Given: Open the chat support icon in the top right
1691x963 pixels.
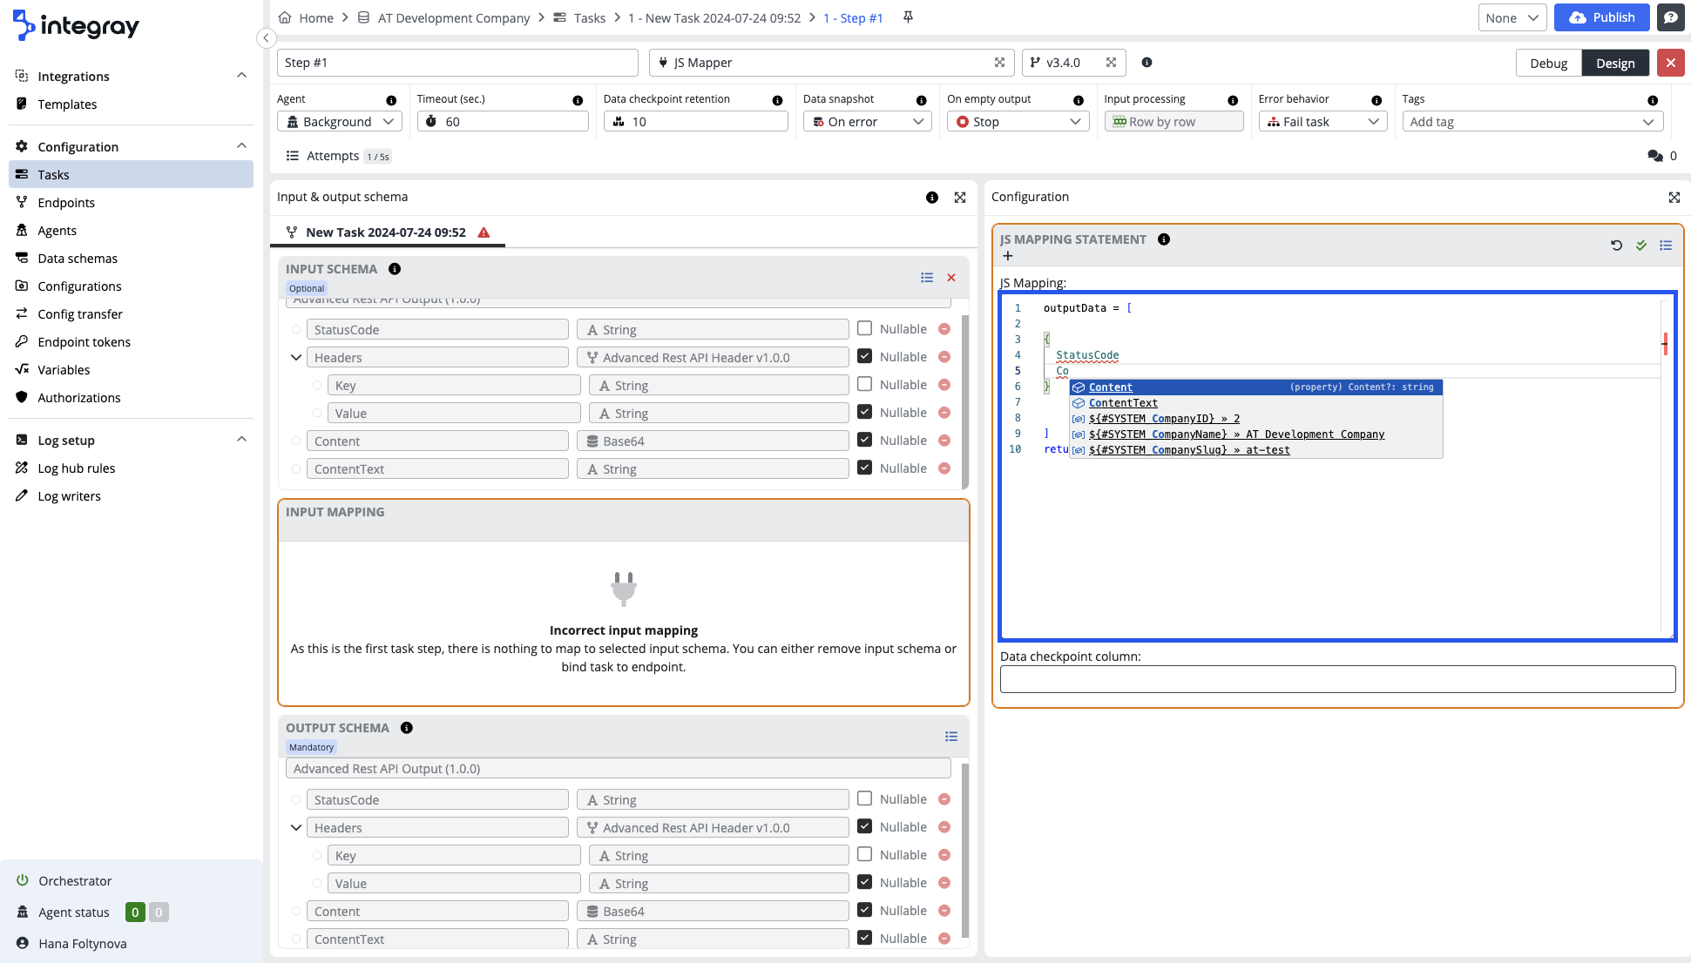Looking at the screenshot, I should point(1670,17).
